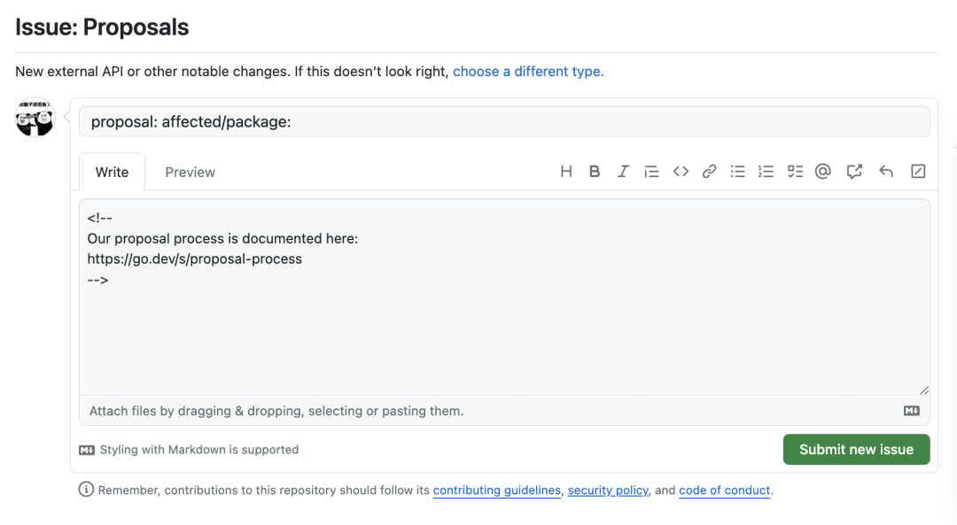Insert a heading with the H icon
The height and width of the screenshot is (525, 957).
point(565,172)
